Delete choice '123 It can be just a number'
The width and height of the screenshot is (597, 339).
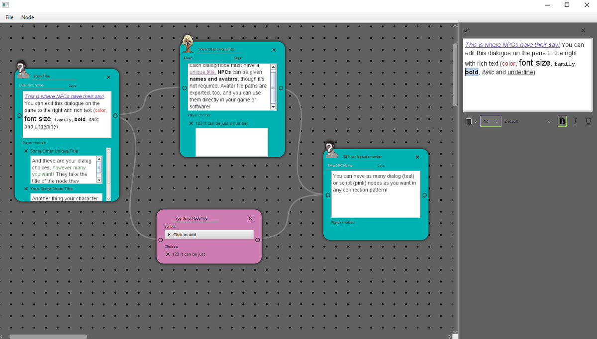pyautogui.click(x=192, y=123)
